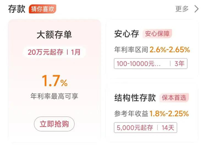The image size is (206, 146).
Task: Tap the 1.8%-2.25% yield range
Action: (169, 113)
